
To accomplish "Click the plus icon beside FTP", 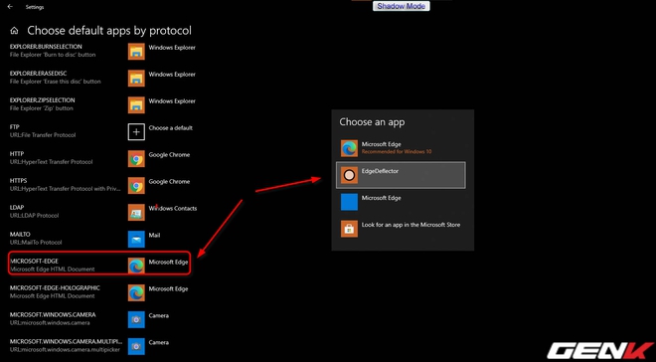I will (x=136, y=132).
